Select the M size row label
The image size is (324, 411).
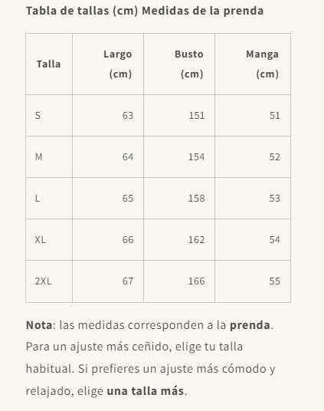[x=49, y=156]
